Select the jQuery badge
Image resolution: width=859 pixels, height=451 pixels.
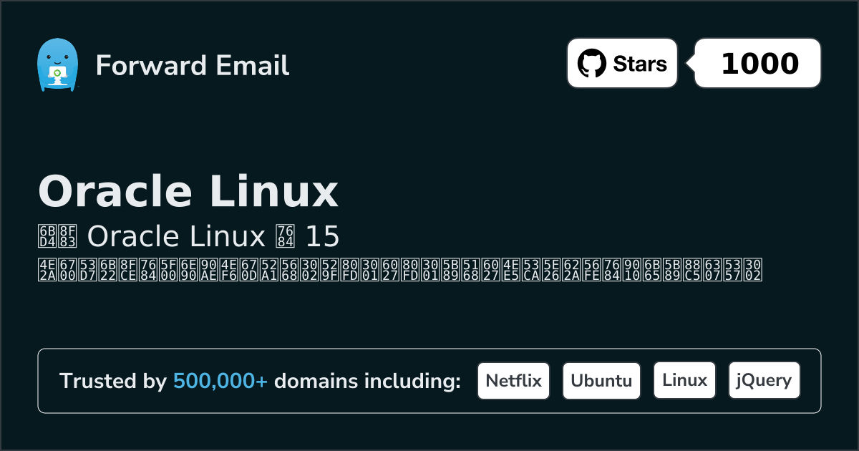pos(764,381)
